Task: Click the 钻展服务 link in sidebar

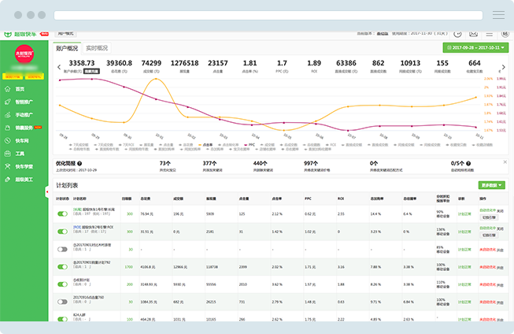Action: coord(24,128)
